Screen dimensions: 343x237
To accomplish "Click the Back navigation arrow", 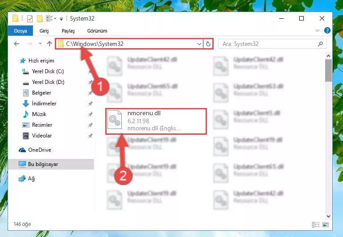I will point(17,44).
